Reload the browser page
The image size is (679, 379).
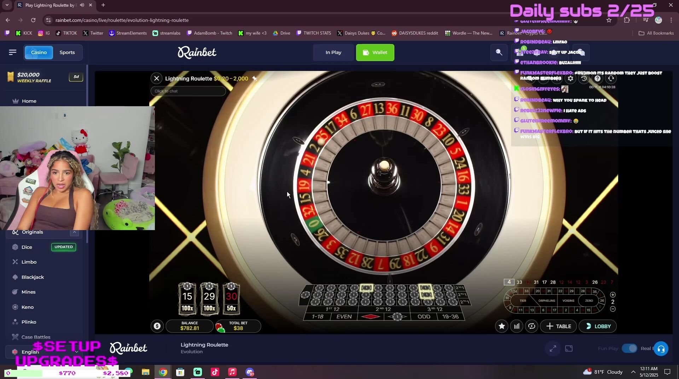[x=33, y=20]
